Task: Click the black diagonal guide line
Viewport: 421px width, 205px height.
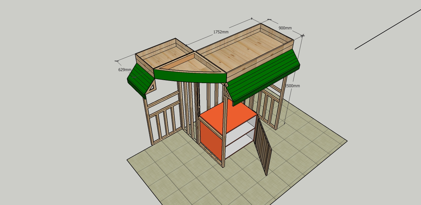Action: (x=388, y=30)
